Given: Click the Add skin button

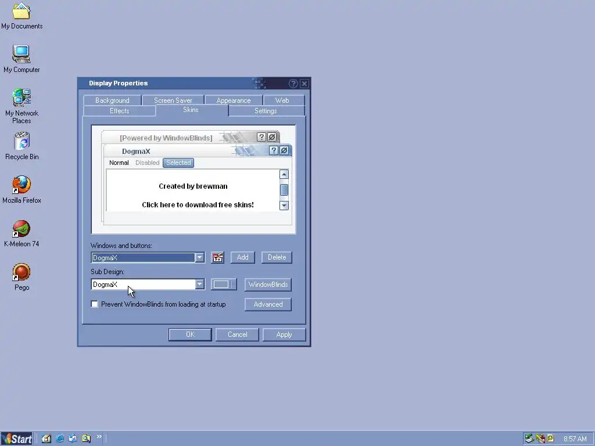Looking at the screenshot, I should point(242,257).
